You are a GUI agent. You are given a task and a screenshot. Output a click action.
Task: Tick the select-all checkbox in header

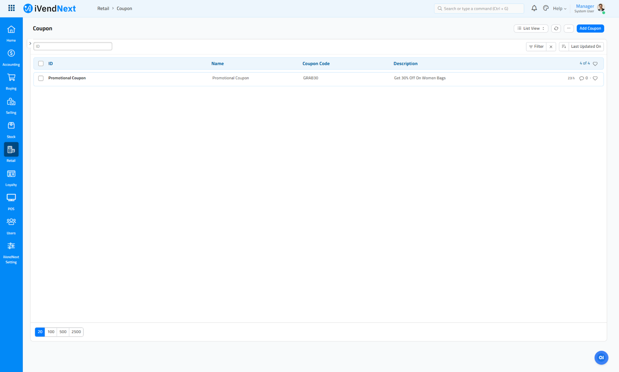click(41, 63)
